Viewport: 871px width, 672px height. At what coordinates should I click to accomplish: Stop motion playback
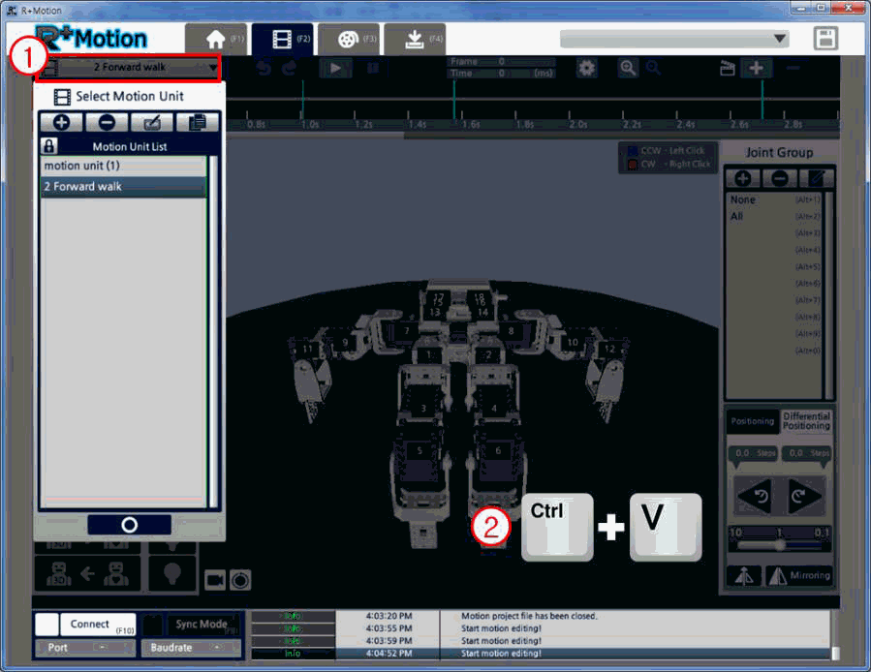373,68
